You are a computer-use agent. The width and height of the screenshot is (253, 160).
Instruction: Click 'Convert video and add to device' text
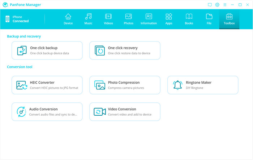click(x=130, y=115)
